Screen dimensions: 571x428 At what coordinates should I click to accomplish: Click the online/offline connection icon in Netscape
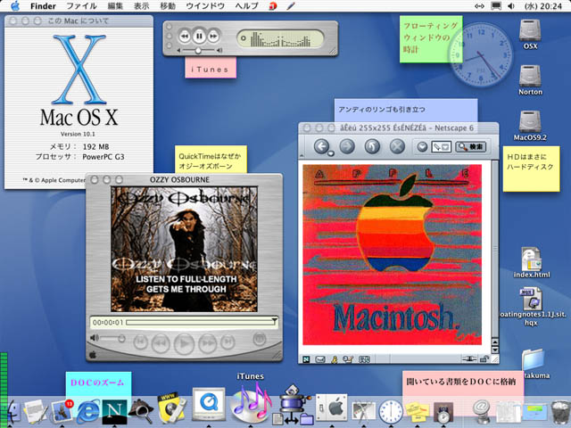click(x=469, y=359)
